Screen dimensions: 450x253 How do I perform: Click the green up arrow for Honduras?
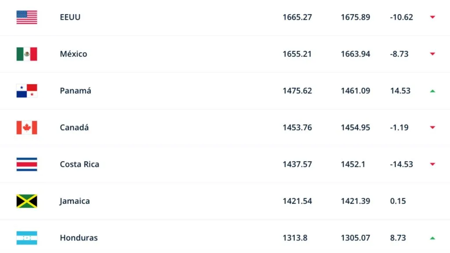pyautogui.click(x=432, y=238)
